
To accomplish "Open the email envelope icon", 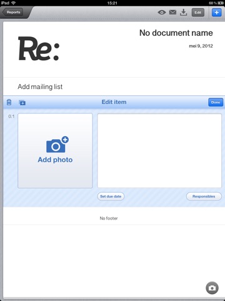I will point(172,13).
